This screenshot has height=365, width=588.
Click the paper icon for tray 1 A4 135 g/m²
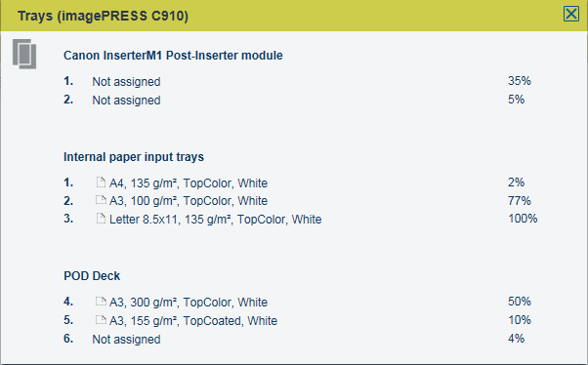(101, 182)
